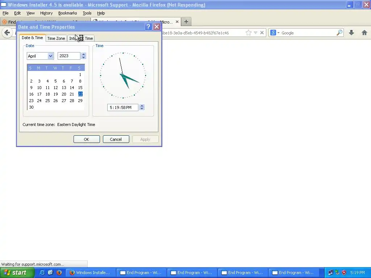Launch Internet Explorer from quick launch
371x278 pixels.
[x=42, y=273]
